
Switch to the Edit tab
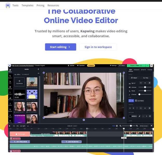131,70
